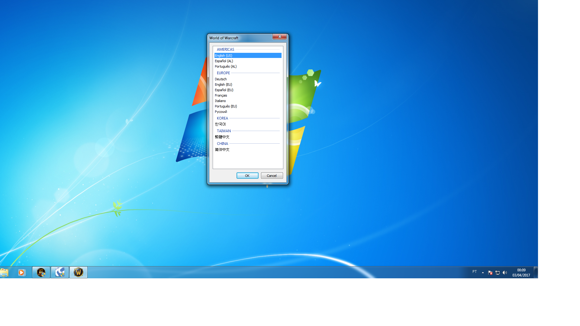Choose Русский language option
This screenshot has width=580, height=326.
coord(248,112)
